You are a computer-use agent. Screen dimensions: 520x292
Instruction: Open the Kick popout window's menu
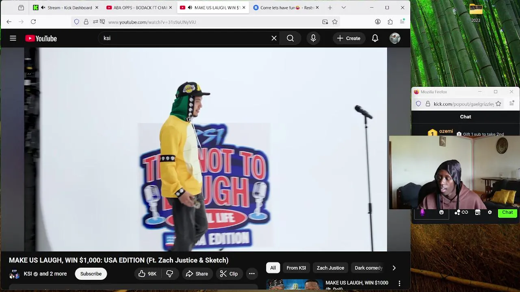pos(511,104)
